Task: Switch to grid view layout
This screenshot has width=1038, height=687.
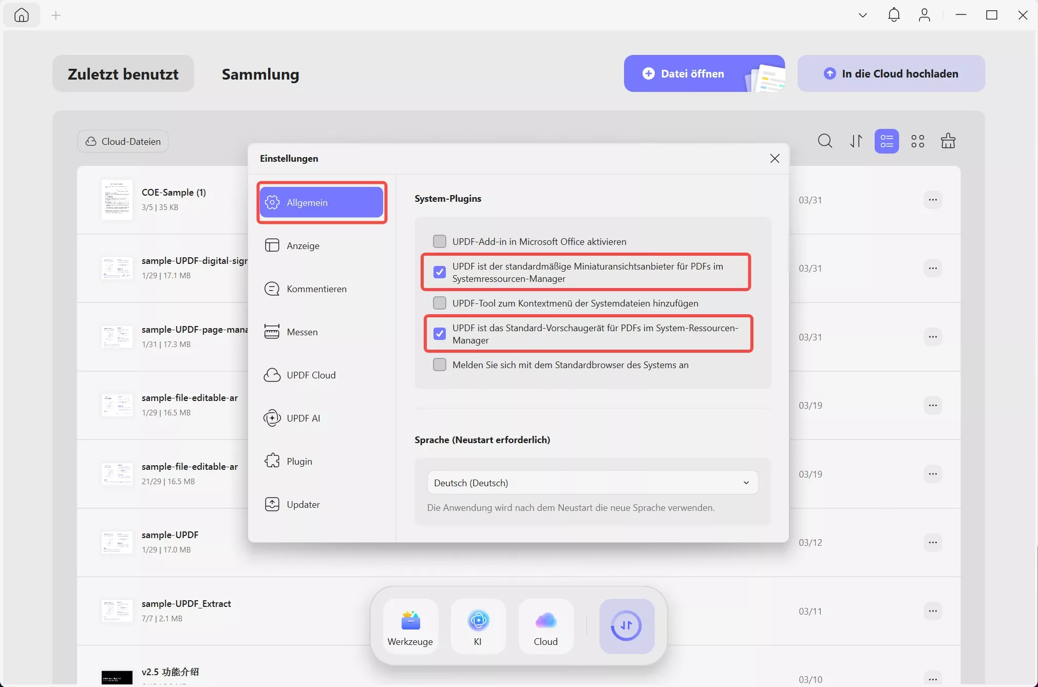Action: [x=917, y=141]
